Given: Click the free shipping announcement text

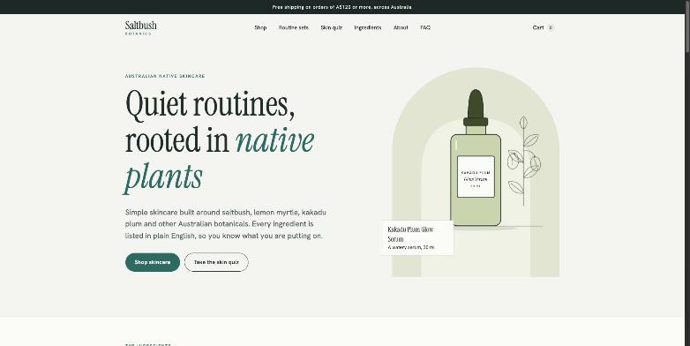Looking at the screenshot, I should click(x=342, y=7).
